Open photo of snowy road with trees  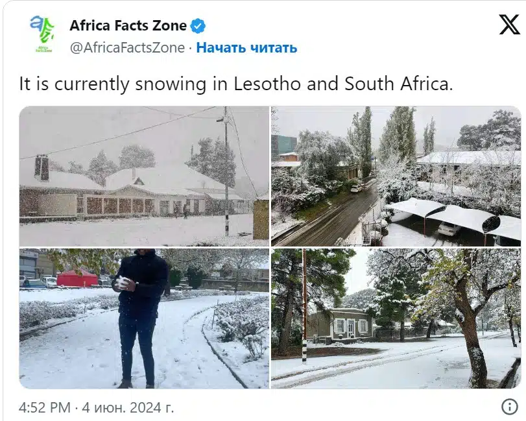(396, 319)
